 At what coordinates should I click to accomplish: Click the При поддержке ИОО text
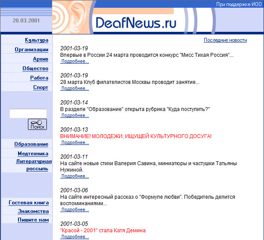(x=239, y=4)
